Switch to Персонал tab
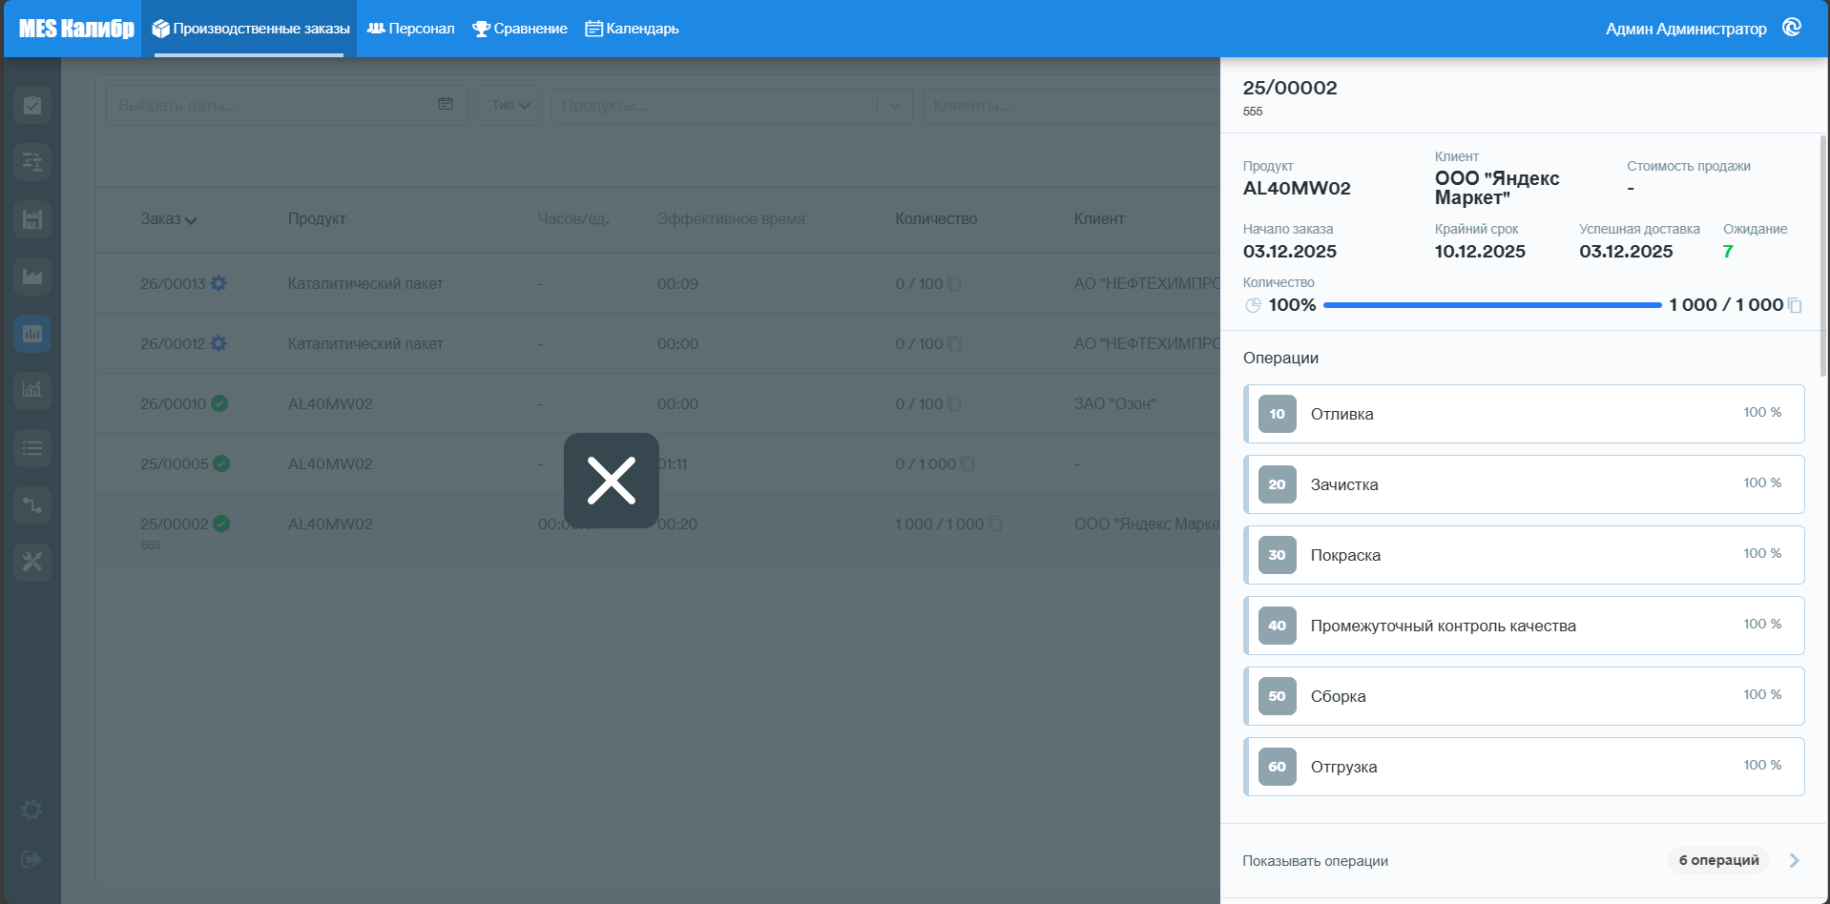 point(411,29)
